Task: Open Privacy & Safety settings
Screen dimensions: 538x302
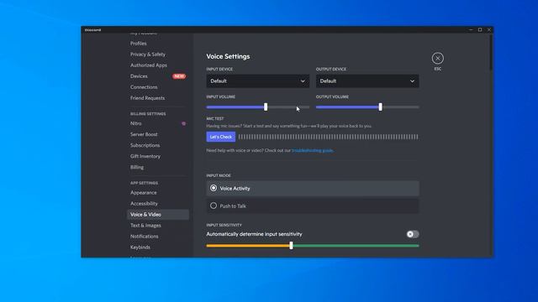Action: click(x=148, y=55)
